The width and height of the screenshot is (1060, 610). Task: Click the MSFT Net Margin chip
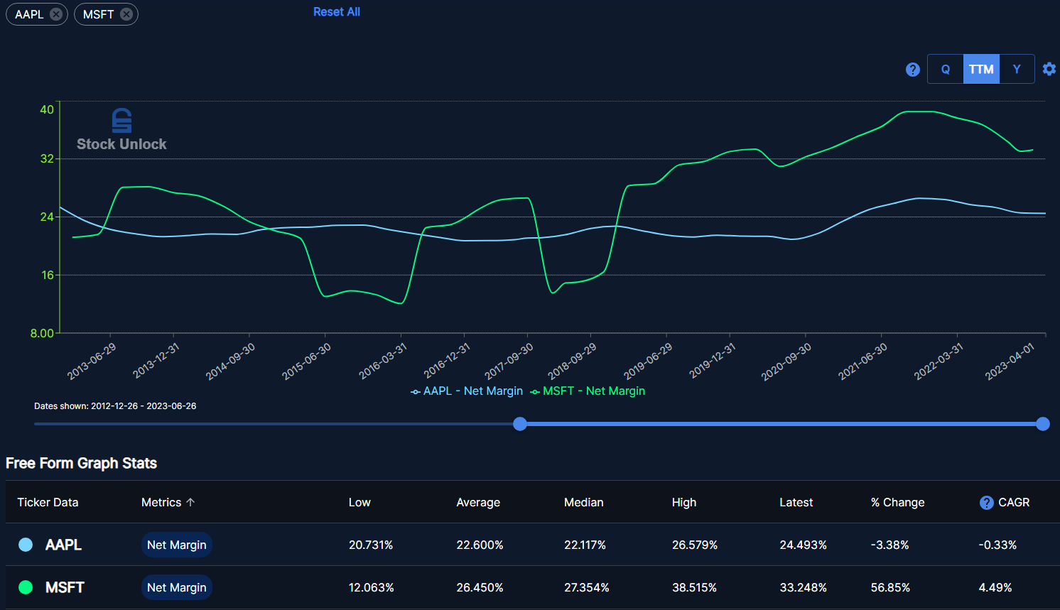(177, 587)
